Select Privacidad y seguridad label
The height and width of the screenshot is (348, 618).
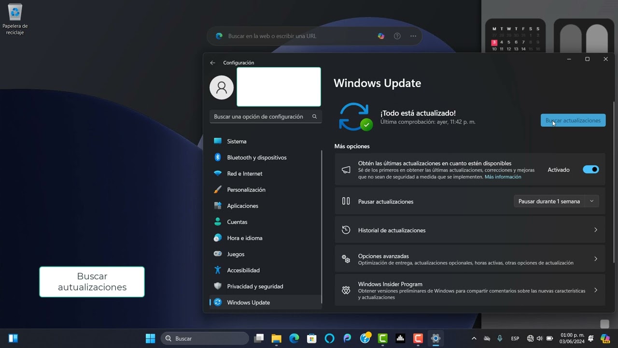pos(255,286)
